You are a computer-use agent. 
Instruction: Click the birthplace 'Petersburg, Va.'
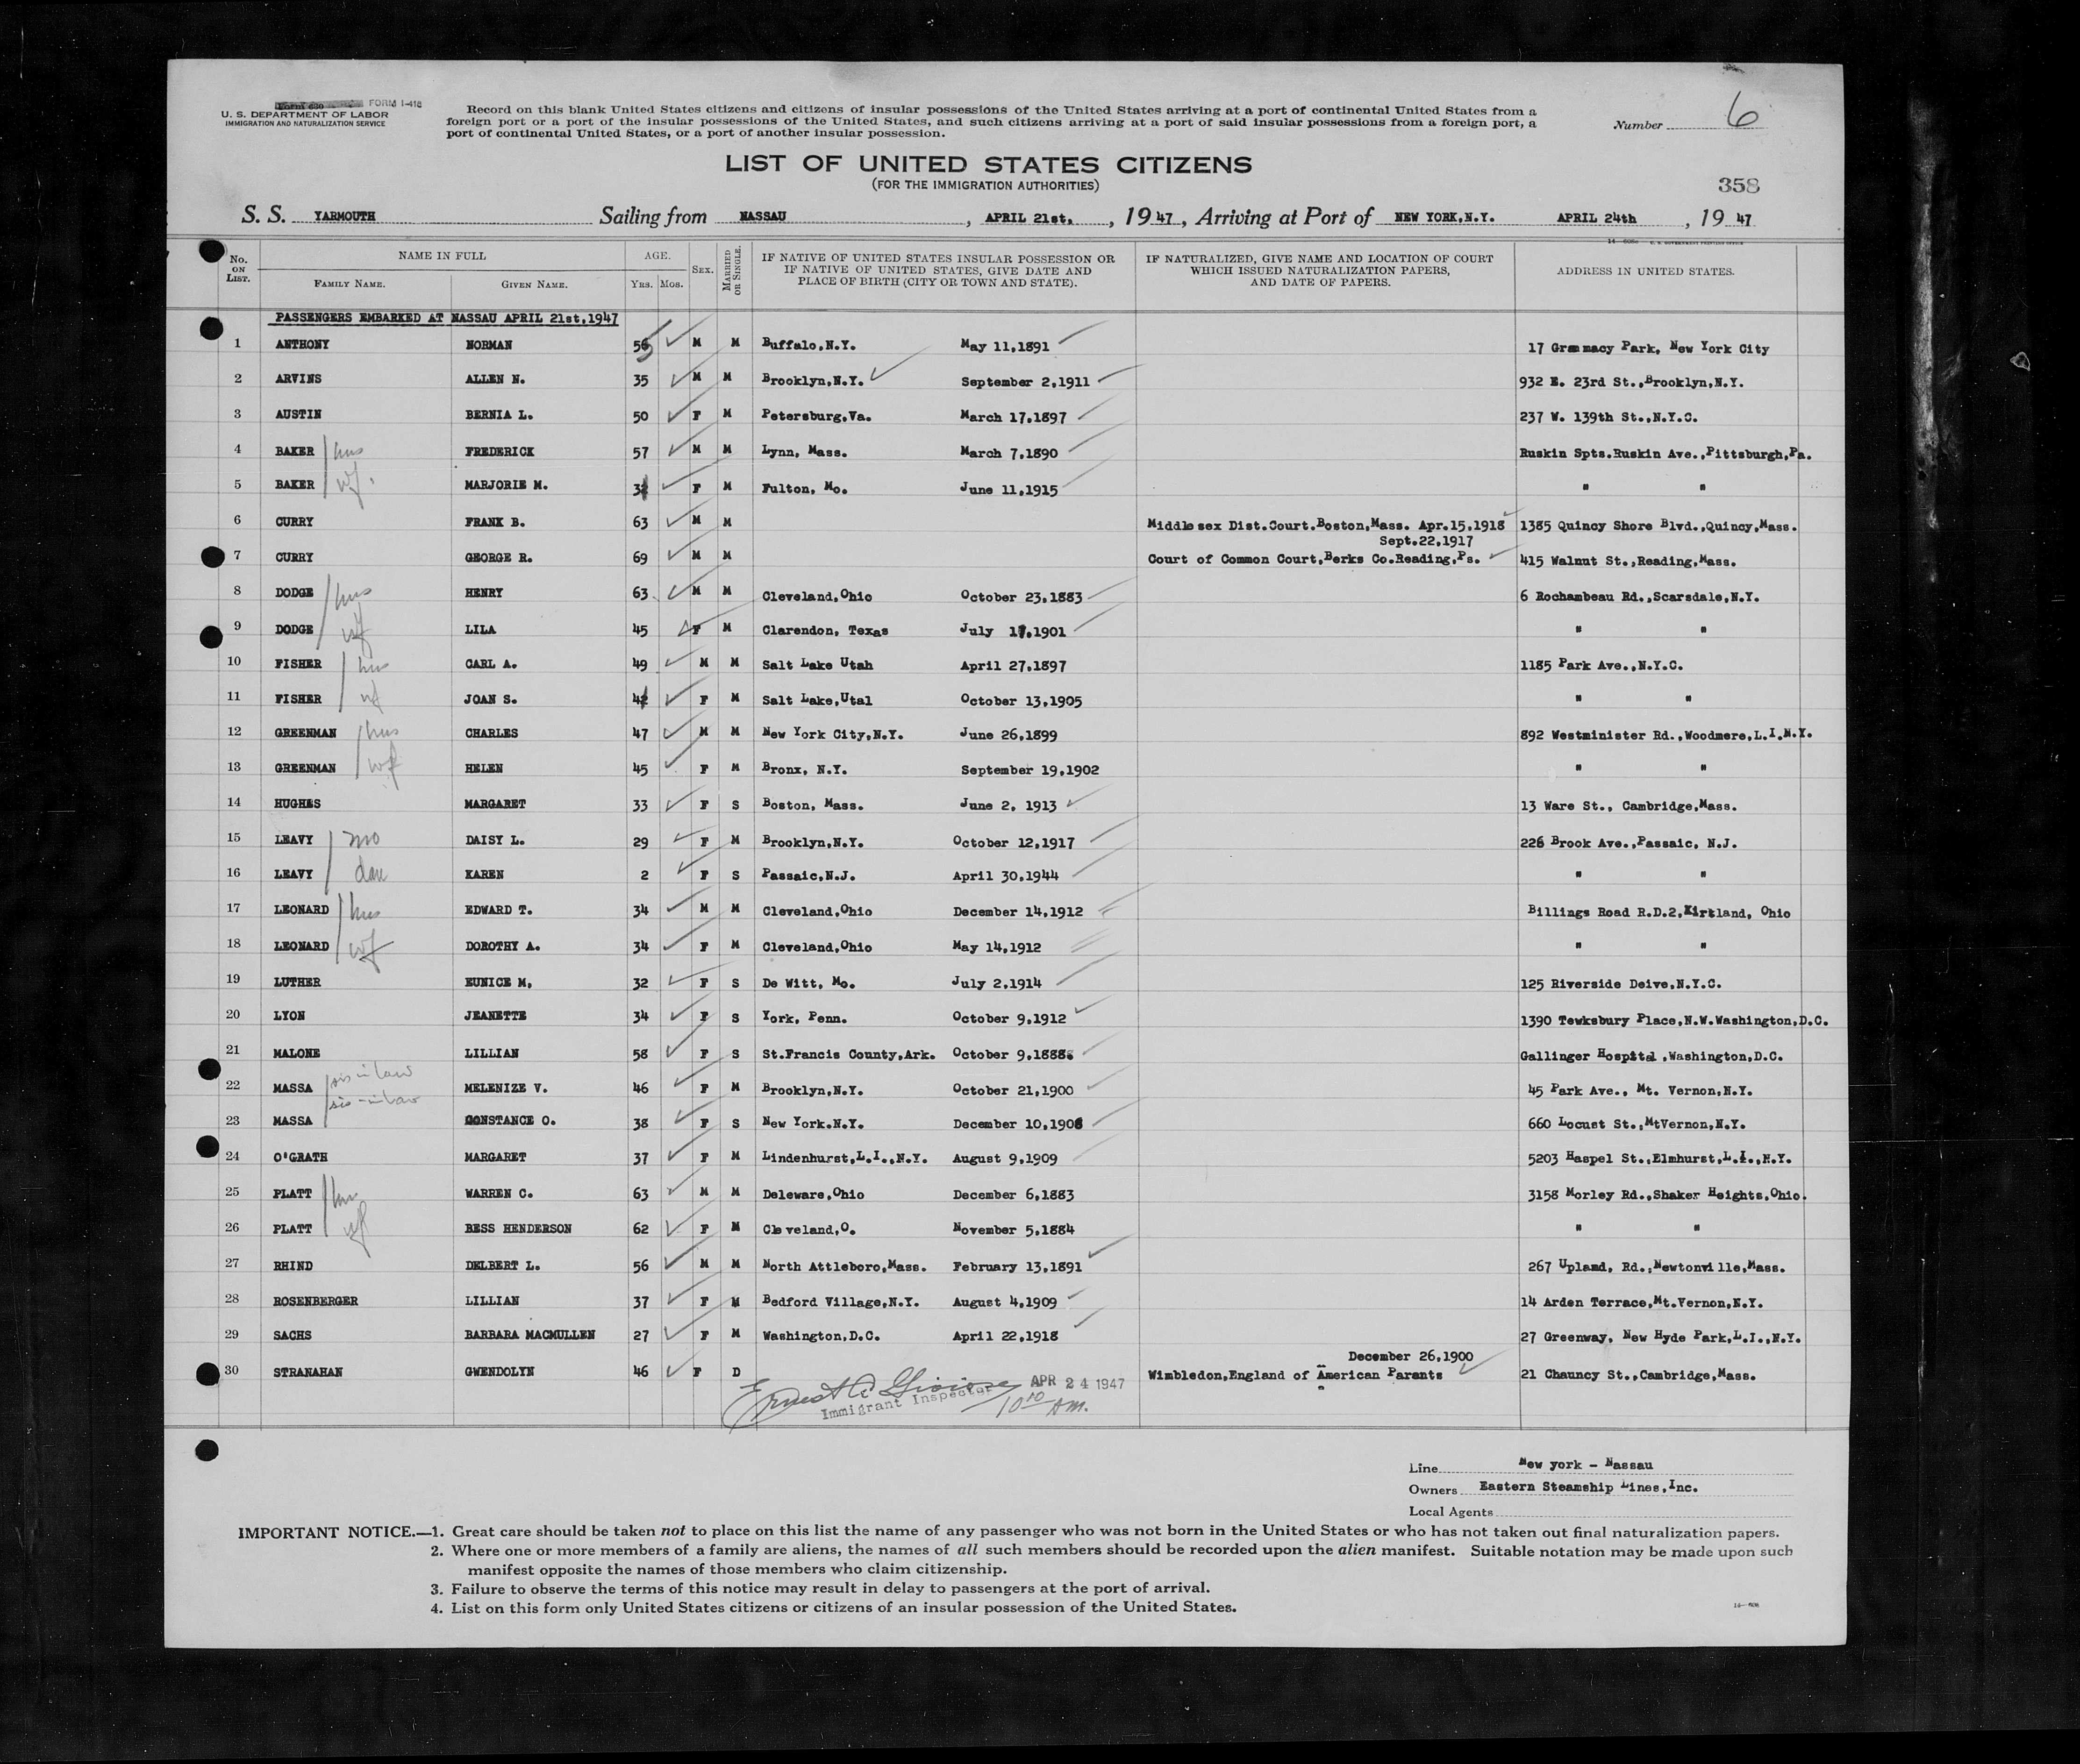815,416
